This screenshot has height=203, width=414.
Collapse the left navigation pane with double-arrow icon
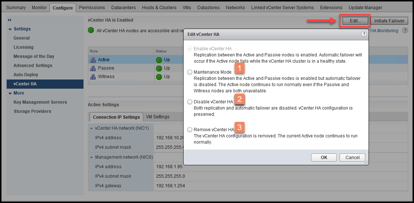pos(10,20)
